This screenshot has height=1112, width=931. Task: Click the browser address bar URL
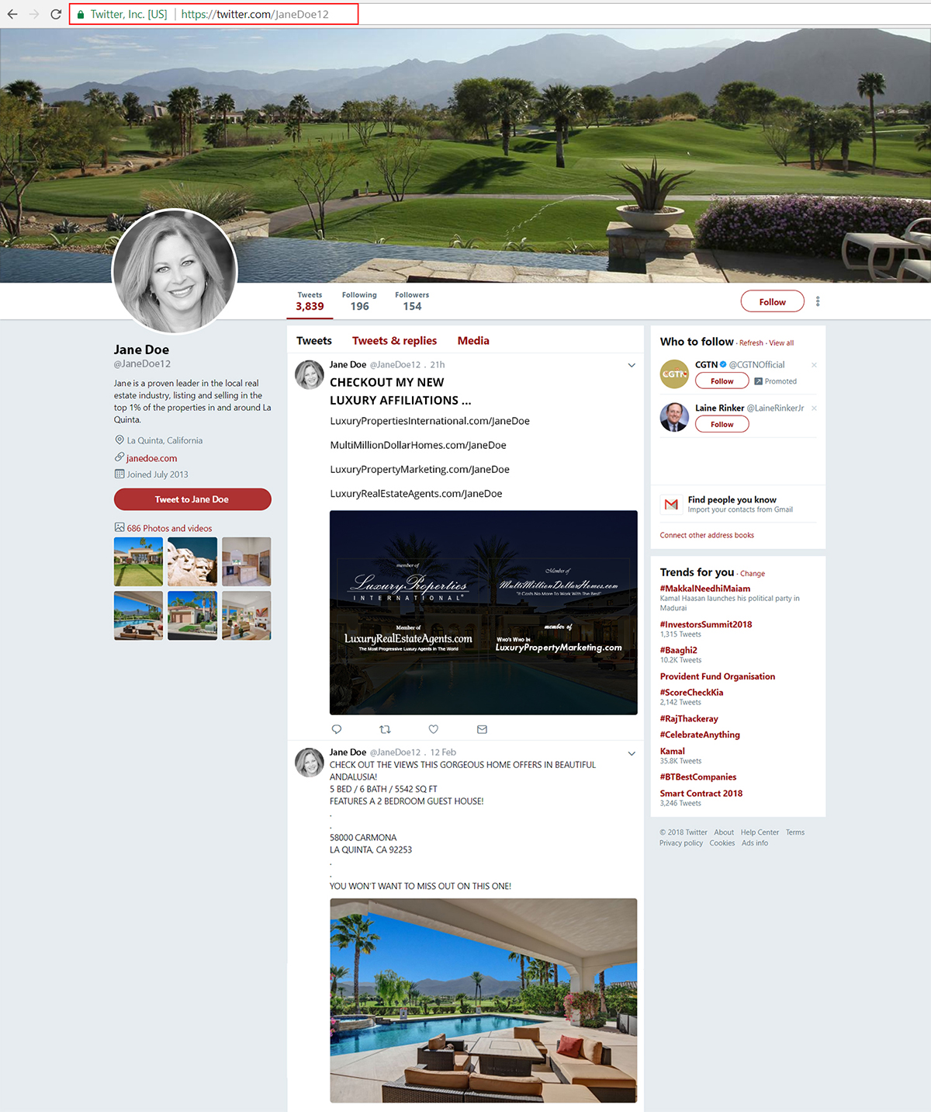pyautogui.click(x=255, y=14)
